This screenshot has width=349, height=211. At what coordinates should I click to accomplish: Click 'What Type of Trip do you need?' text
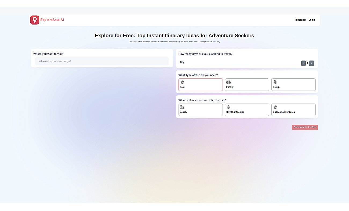[x=198, y=75]
